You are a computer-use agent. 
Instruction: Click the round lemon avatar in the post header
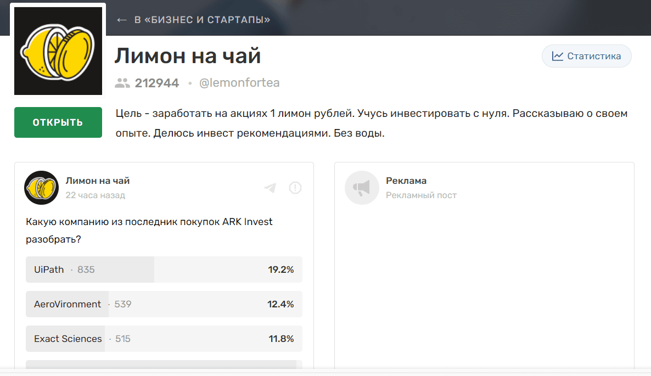(x=41, y=187)
